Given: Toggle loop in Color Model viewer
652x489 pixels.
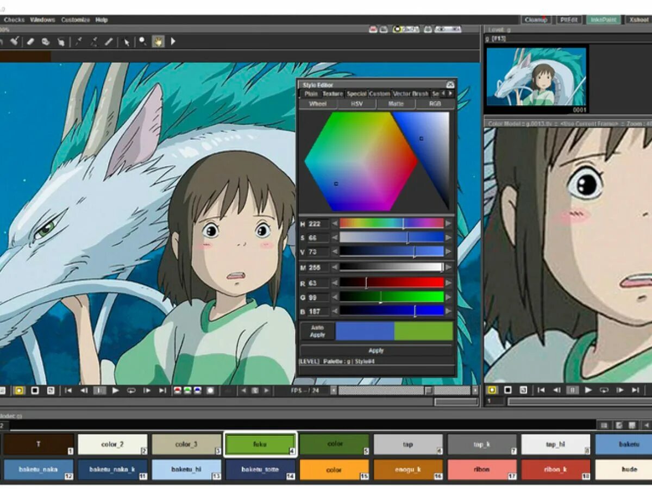Looking at the screenshot, I should tap(604, 390).
